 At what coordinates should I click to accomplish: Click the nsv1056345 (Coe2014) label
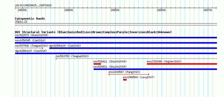pos(30,40)
